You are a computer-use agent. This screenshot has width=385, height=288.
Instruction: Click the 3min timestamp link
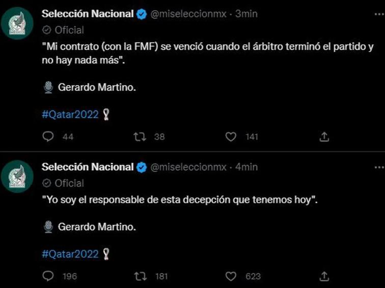246,15
